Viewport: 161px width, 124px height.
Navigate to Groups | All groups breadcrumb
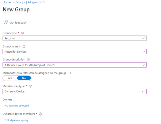point(28,2)
